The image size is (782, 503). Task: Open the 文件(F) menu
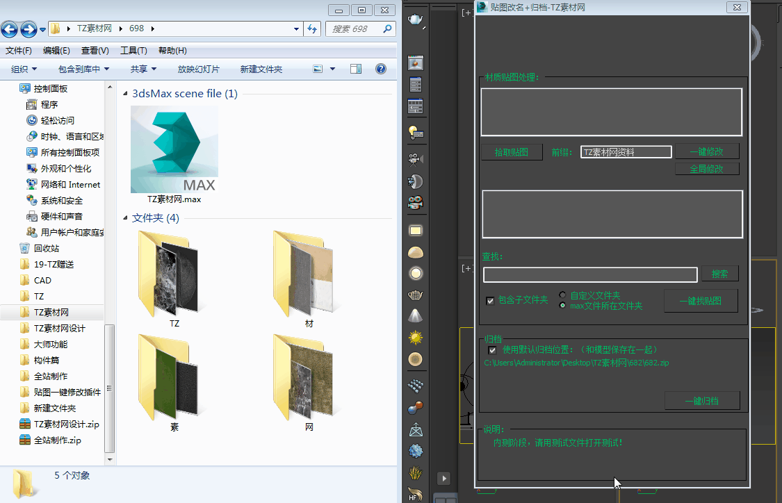pos(19,50)
